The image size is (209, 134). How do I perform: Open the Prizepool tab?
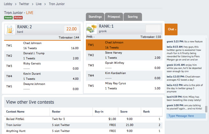tap(114, 17)
